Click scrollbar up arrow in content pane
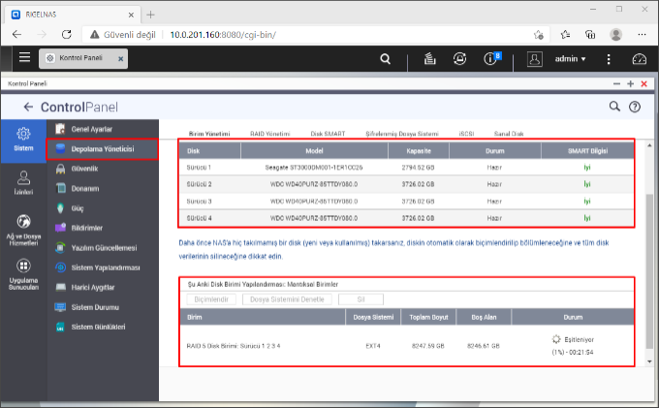Image resolution: width=659 pixels, height=408 pixels. tap(649, 145)
